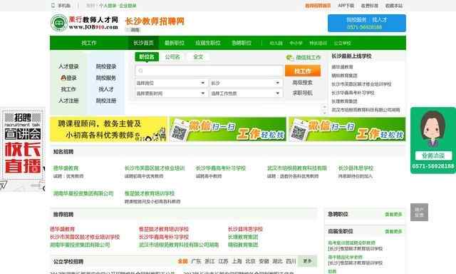Open 长理教育集团 in the newest schools list
The height and width of the screenshot is (274, 456).
coord(344,101)
